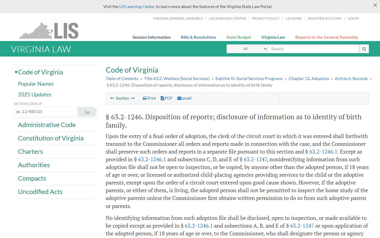Screen dimensions: 380x238
Task: Focus the section look up field
Action: [46, 112]
